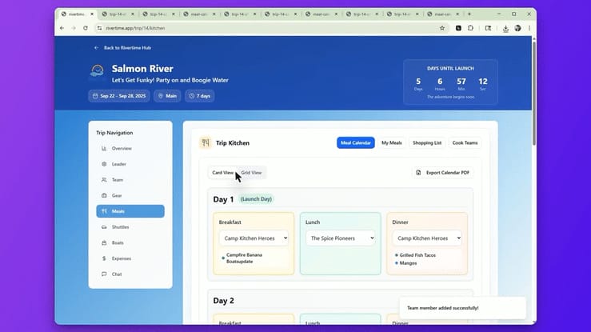Switch to Card View layout
591x332 pixels.
(222, 173)
